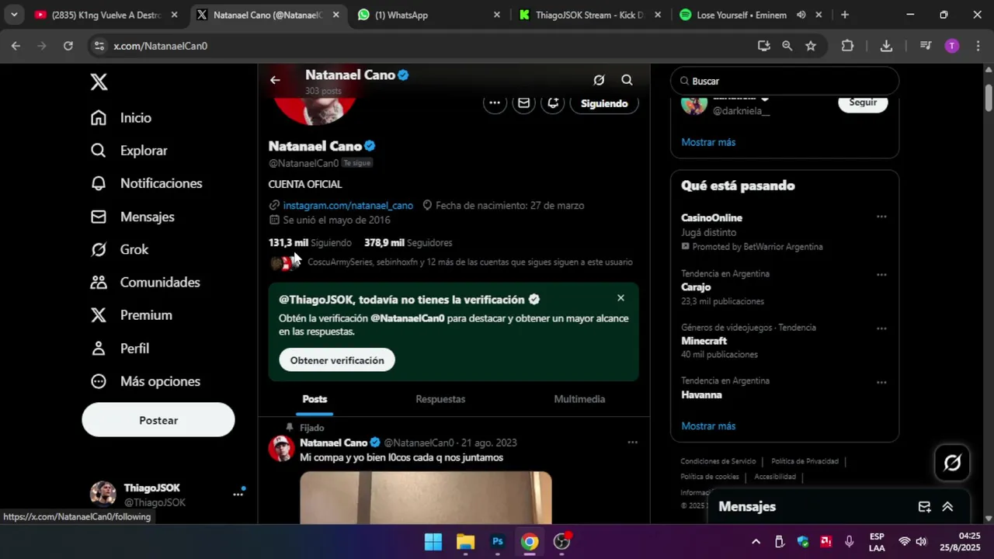This screenshot has height=559, width=994.
Task: Open Notificaciones in the sidebar
Action: 146,183
